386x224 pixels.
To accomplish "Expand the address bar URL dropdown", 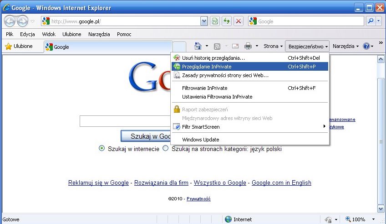I will (x=204, y=21).
